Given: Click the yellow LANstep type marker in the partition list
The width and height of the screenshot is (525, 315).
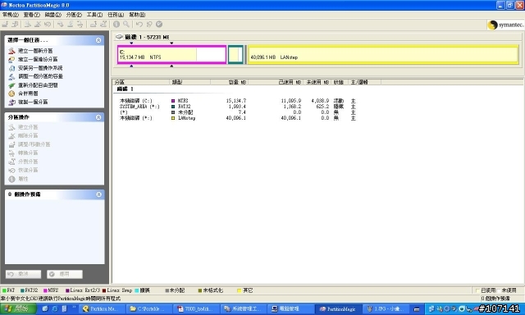Looking at the screenshot, I should tap(173, 118).
